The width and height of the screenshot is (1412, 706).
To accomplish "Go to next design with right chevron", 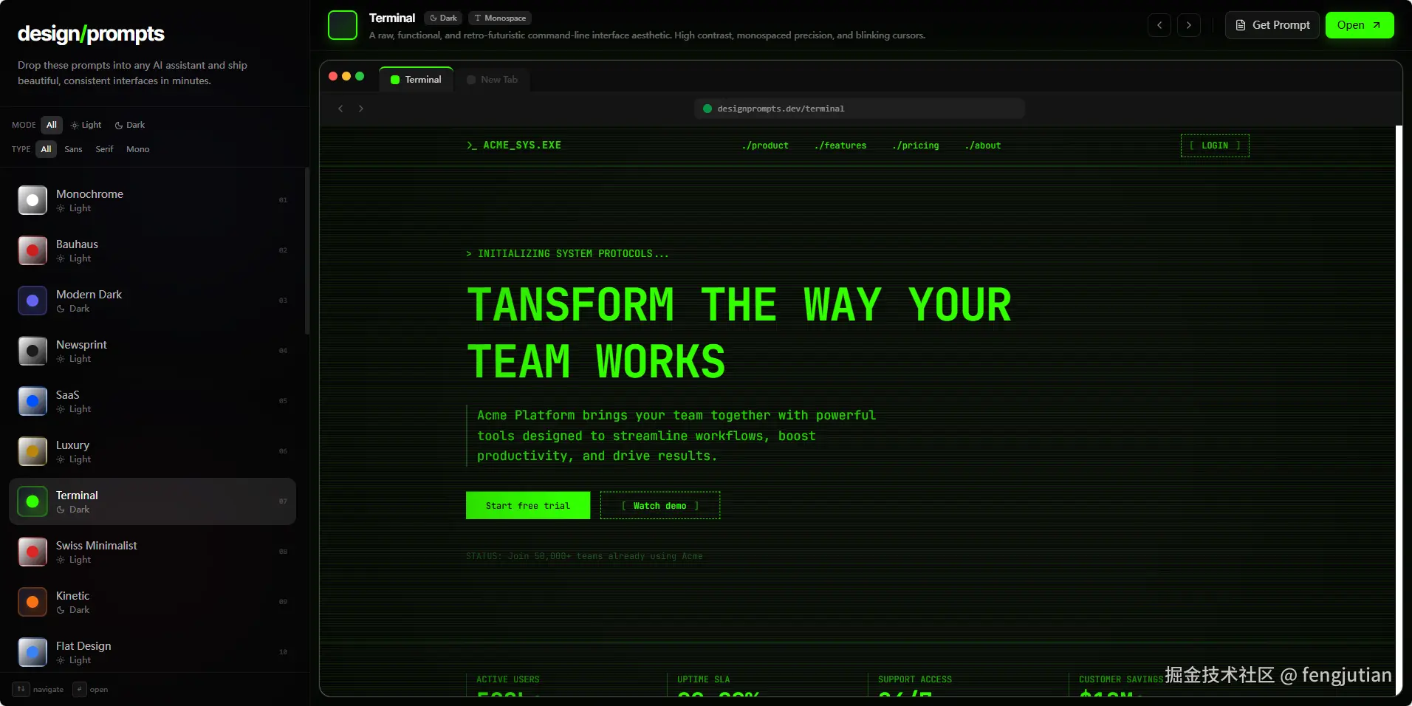I will 1188,25.
